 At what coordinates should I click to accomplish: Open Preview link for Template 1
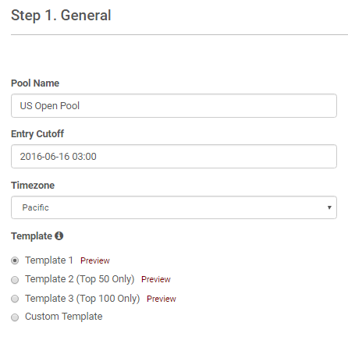point(95,260)
